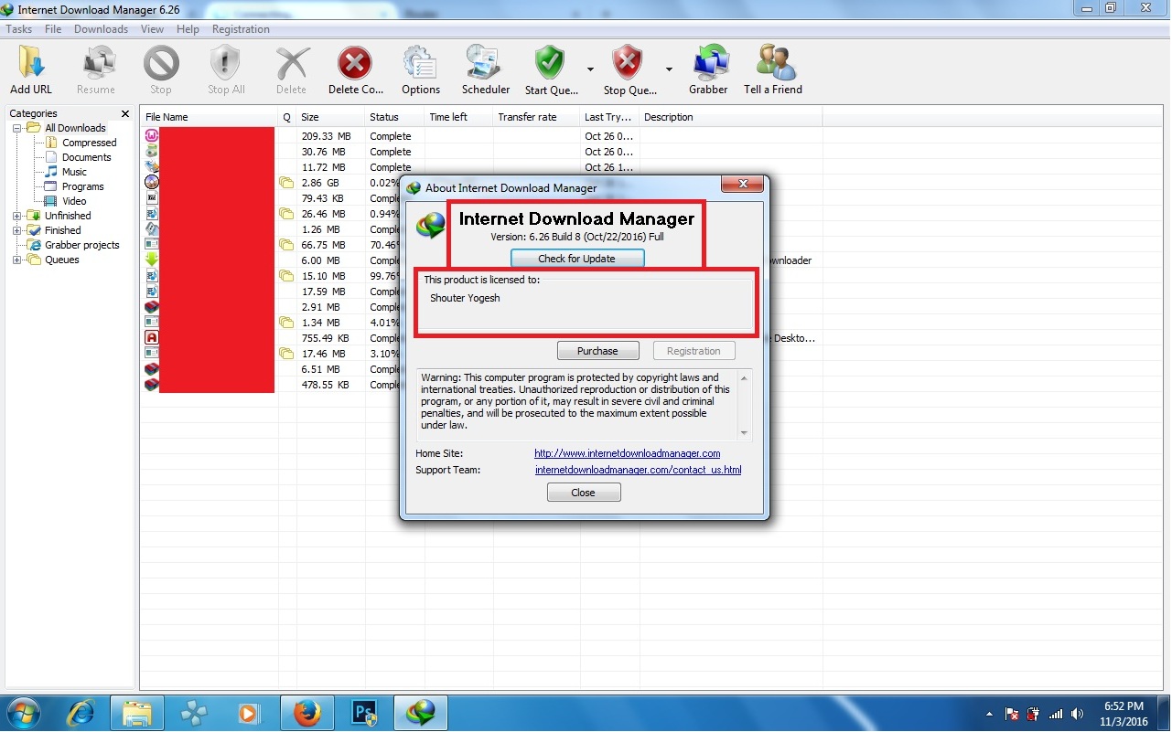Click the Purchase button
The image size is (1172, 732).
[x=597, y=351]
